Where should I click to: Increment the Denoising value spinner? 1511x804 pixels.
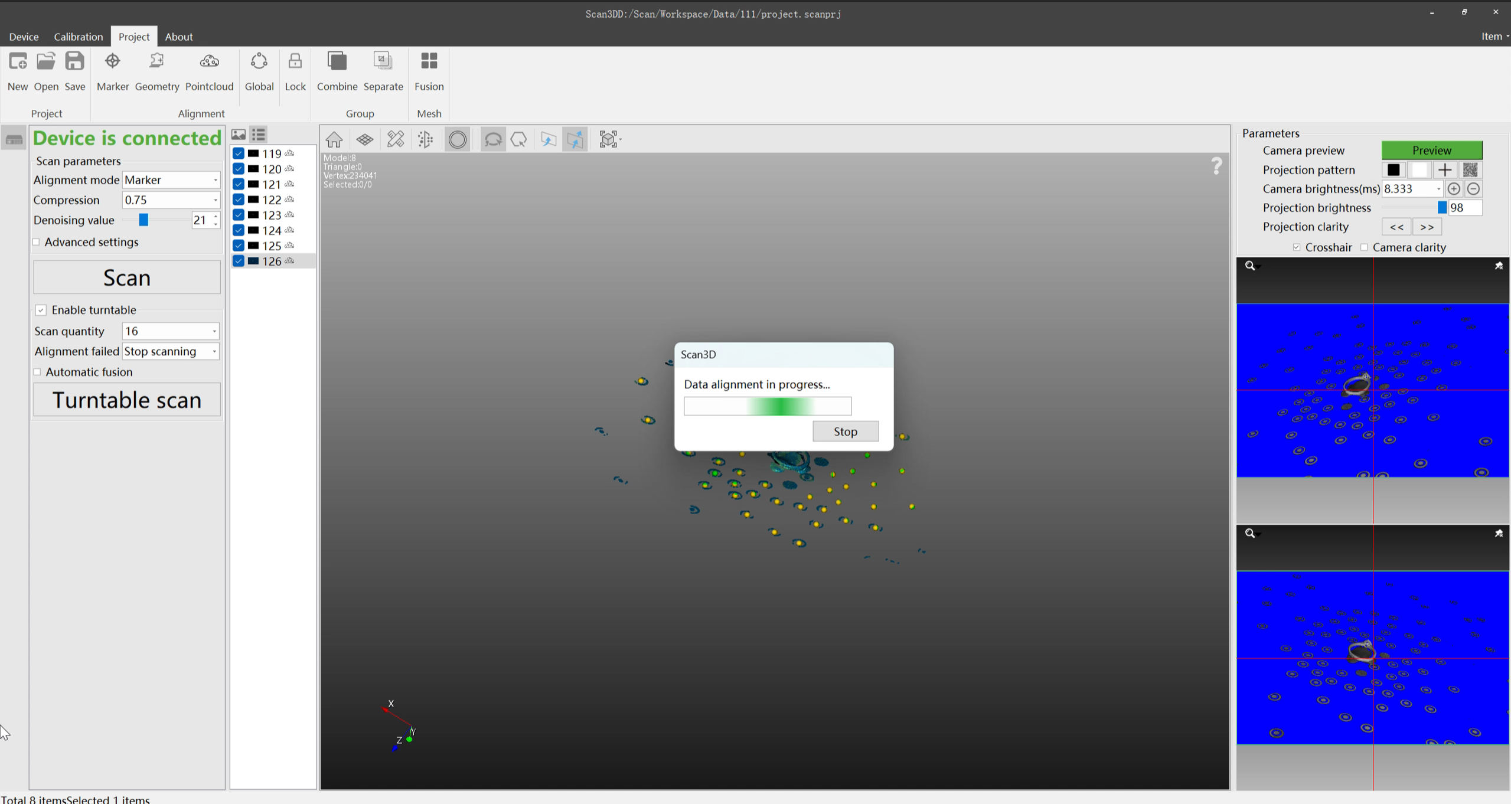point(216,216)
